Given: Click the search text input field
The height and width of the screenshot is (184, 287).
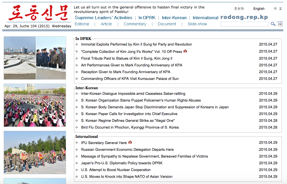Looking at the screenshot, I should click(x=244, y=24).
